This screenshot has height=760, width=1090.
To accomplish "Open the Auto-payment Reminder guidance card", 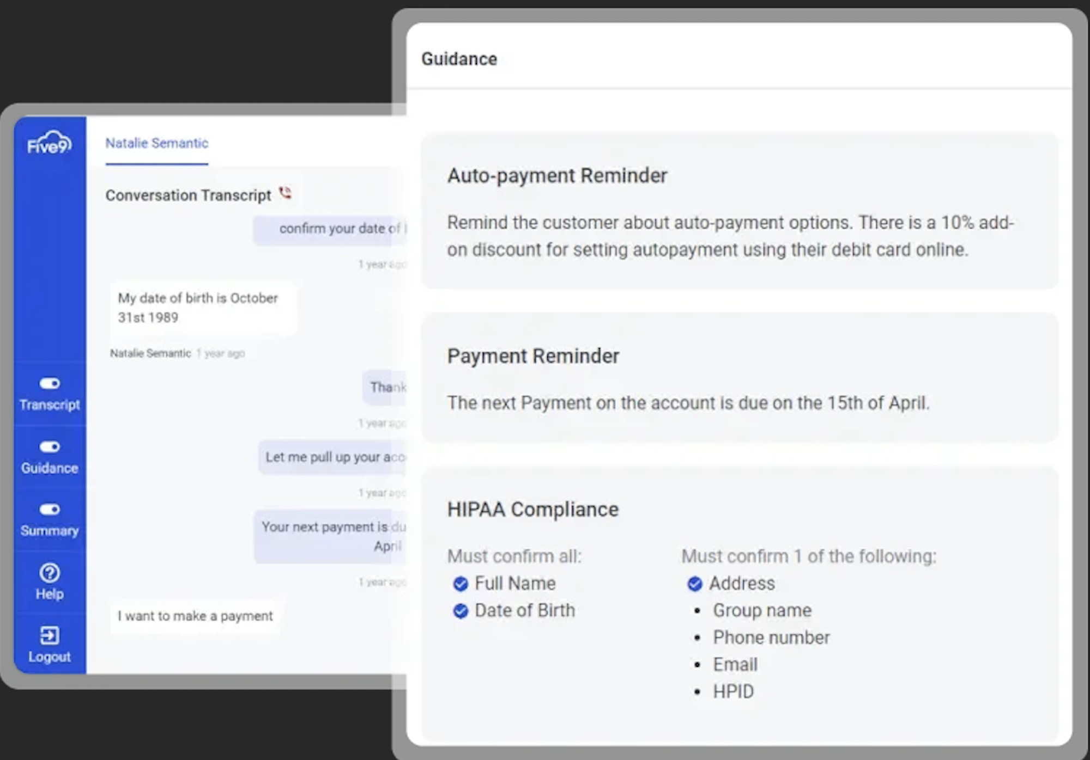I will pos(740,211).
